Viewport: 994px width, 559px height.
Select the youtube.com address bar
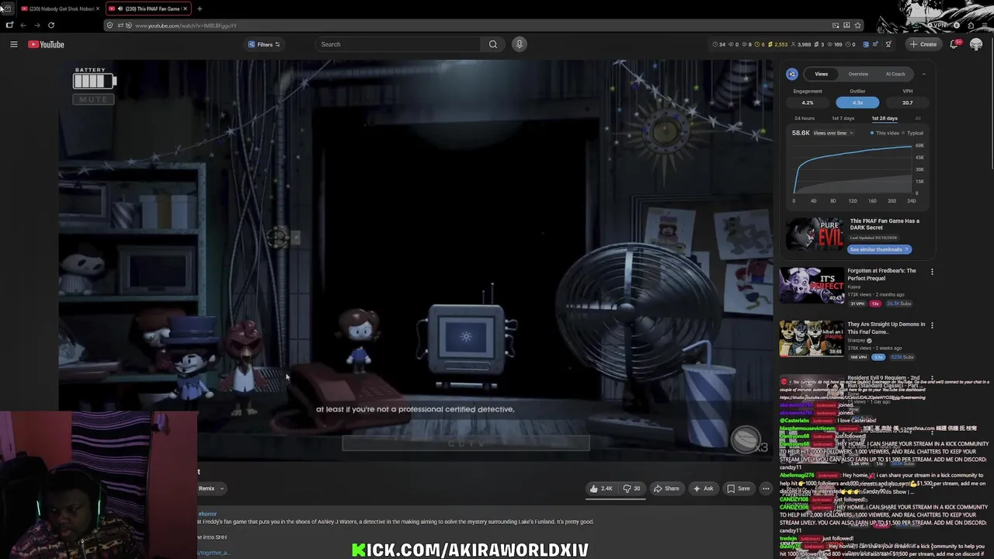466,26
